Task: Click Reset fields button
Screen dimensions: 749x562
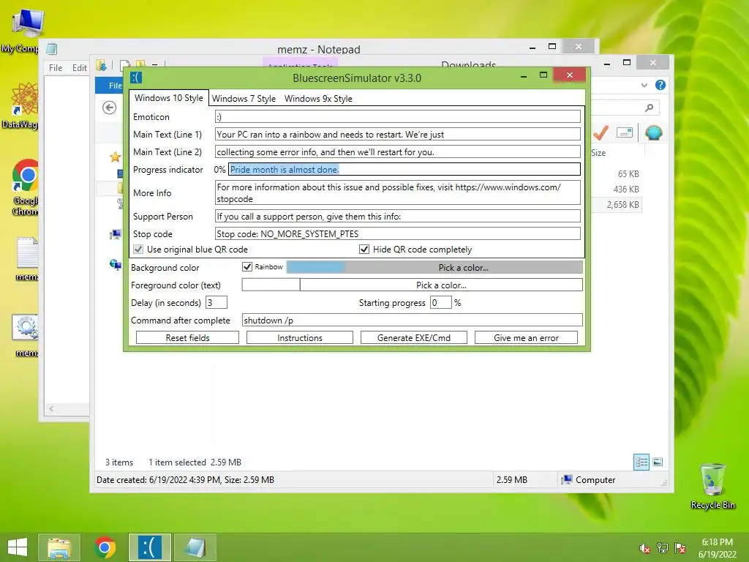Action: click(187, 338)
